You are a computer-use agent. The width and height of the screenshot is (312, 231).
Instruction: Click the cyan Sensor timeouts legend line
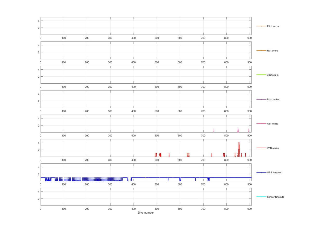click(x=261, y=197)
